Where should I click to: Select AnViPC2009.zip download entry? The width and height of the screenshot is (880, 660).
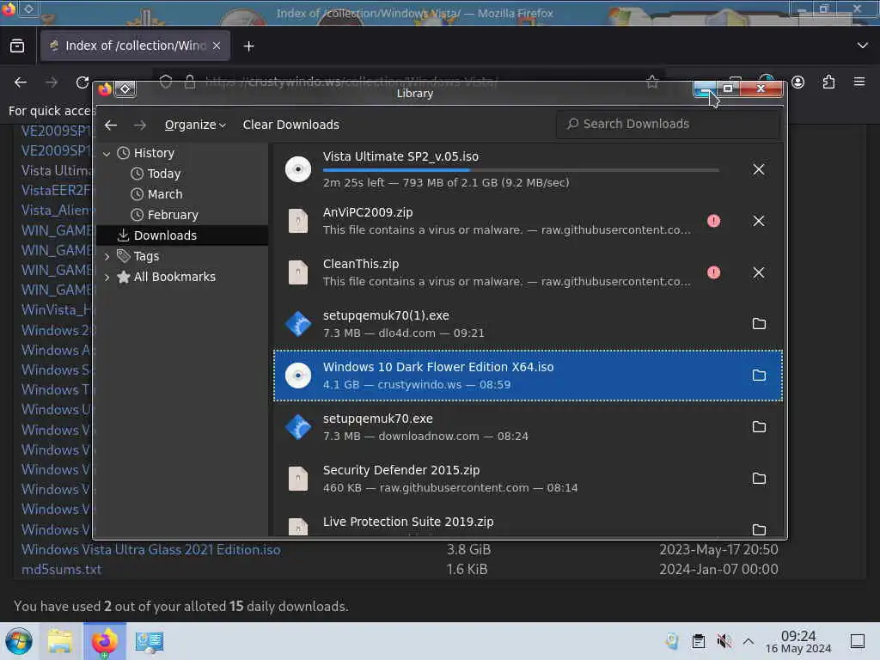528,221
